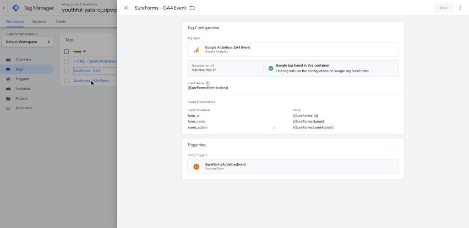Open the SureFormsActivitiesEvent firing trigger
469x228 pixels.
pos(293,166)
